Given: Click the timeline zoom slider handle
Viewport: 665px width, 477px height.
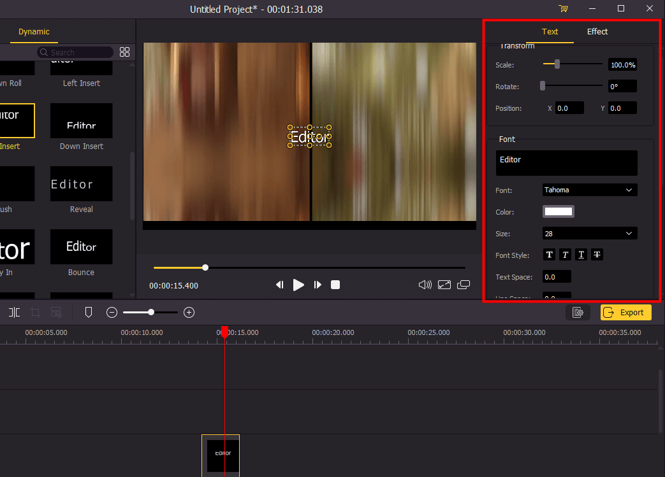Looking at the screenshot, I should (x=151, y=312).
